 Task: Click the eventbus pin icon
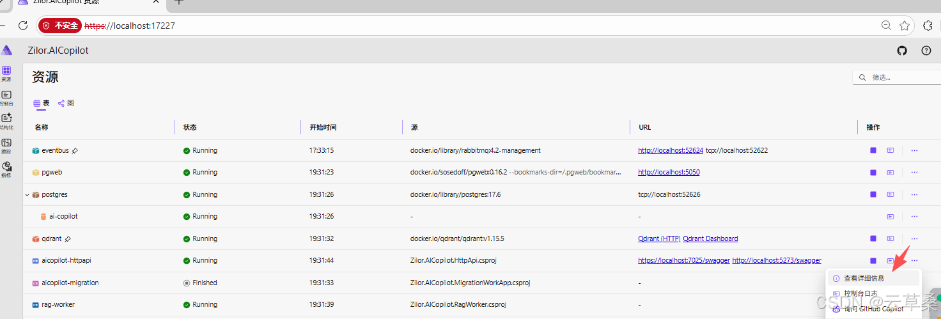click(75, 151)
